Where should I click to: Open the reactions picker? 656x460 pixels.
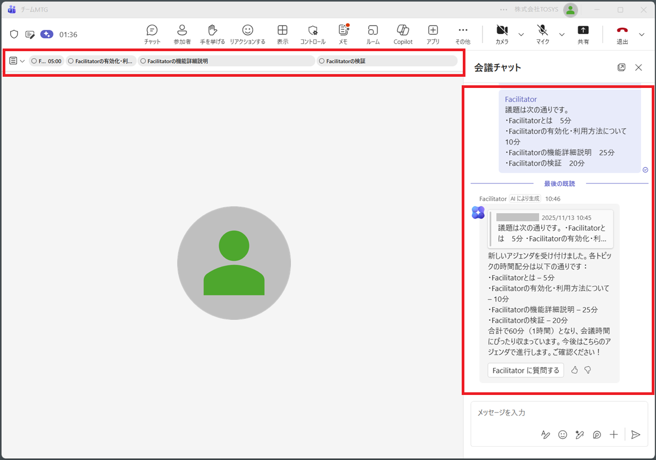(247, 34)
